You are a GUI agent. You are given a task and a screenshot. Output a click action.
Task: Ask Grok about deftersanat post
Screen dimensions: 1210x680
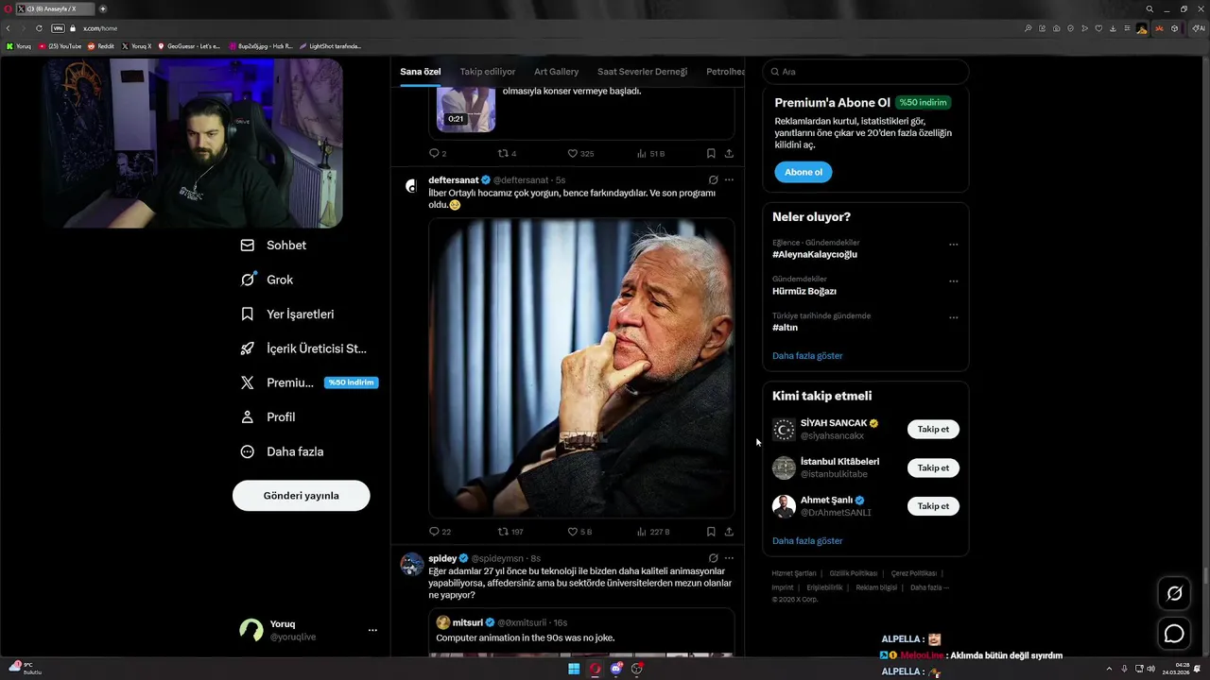(x=713, y=179)
